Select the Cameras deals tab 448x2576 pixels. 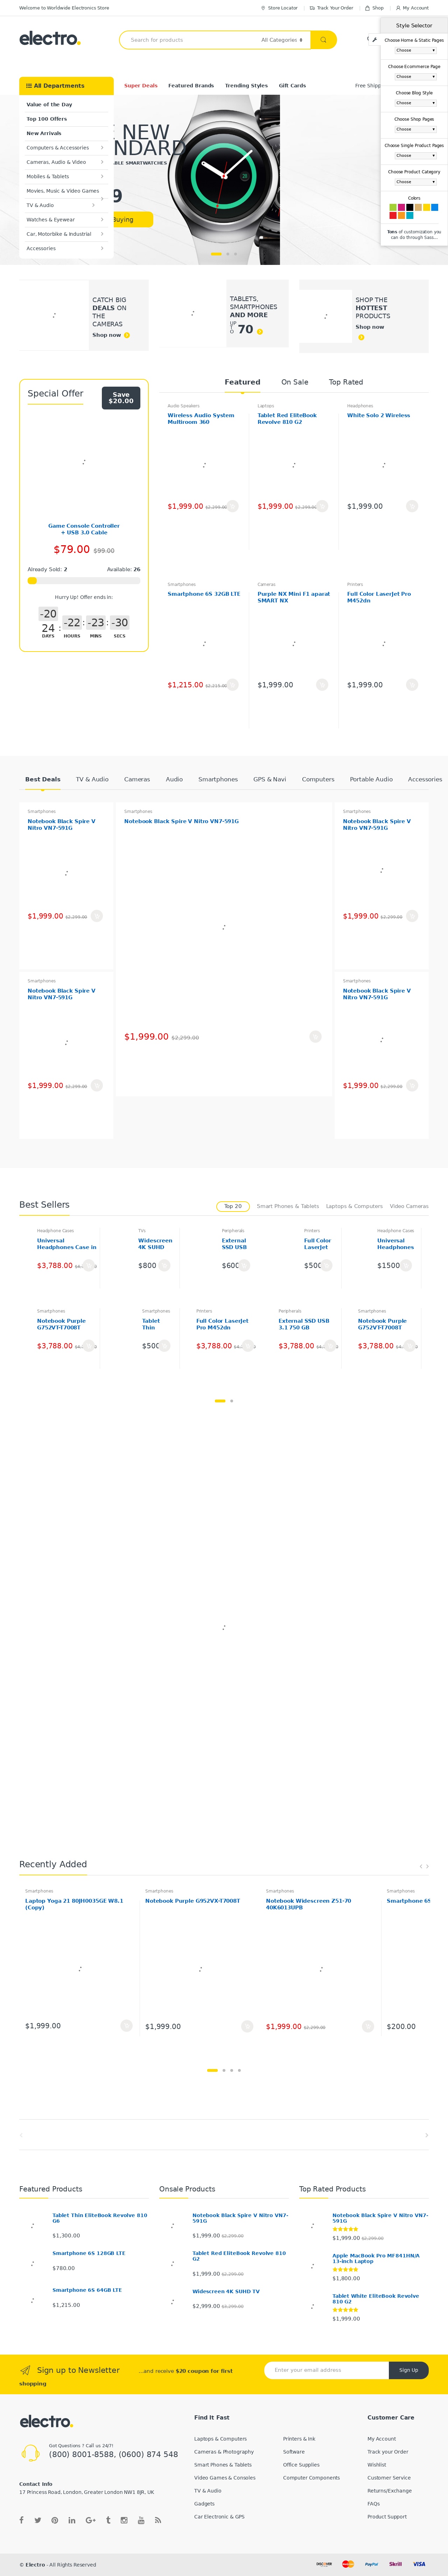click(137, 779)
